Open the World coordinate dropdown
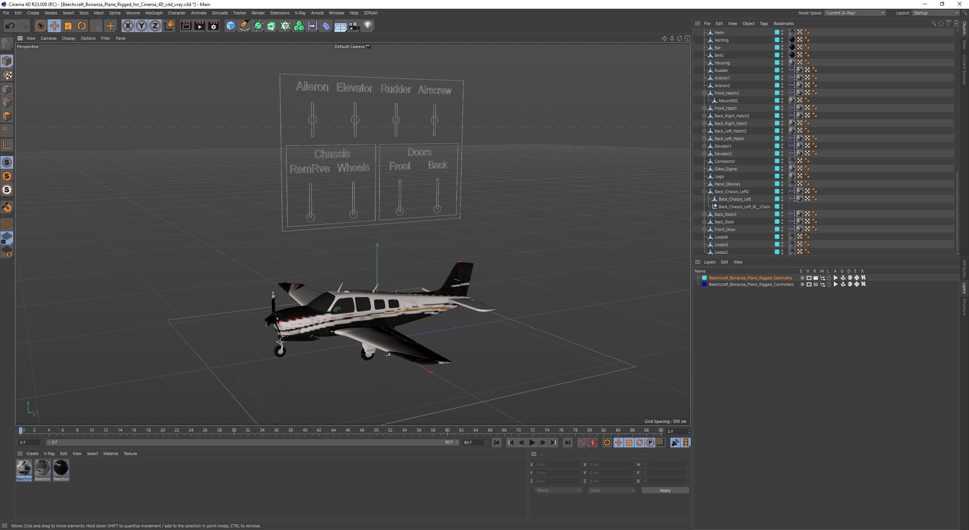Image resolution: width=969 pixels, height=530 pixels. [558, 490]
